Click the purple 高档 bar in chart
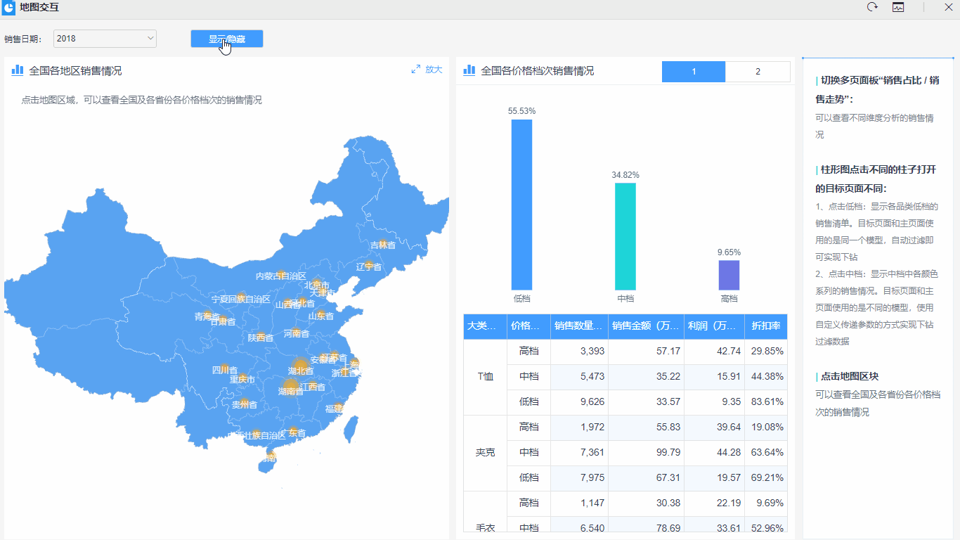The height and width of the screenshot is (540, 960). point(729,275)
